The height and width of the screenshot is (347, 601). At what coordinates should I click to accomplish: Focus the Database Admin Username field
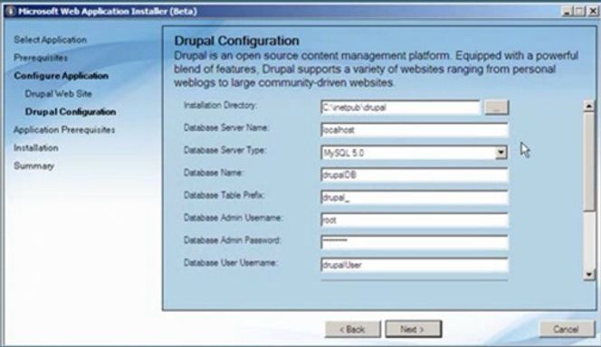[415, 220]
